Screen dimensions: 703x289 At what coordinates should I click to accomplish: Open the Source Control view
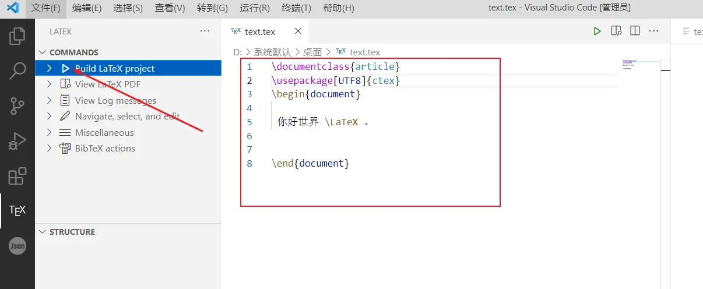[x=17, y=106]
